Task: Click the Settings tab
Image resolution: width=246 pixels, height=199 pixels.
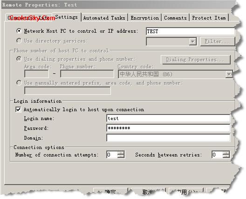Action: [67, 17]
